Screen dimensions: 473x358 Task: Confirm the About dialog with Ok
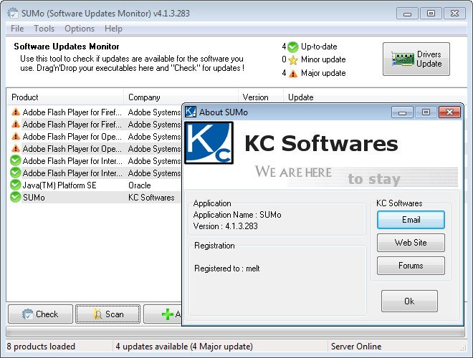pos(409,301)
